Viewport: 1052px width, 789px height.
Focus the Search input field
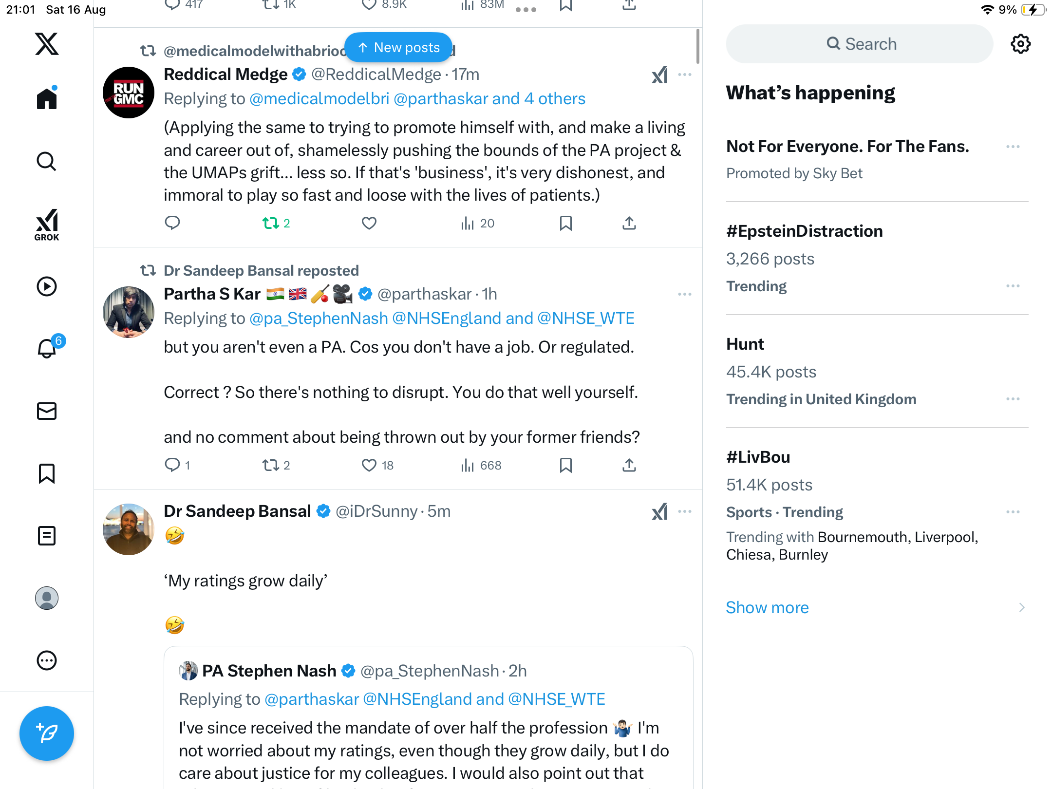(x=860, y=44)
